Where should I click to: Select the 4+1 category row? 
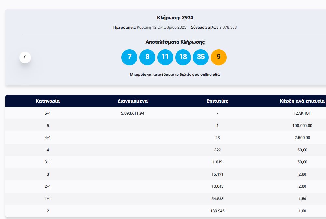click(48, 138)
